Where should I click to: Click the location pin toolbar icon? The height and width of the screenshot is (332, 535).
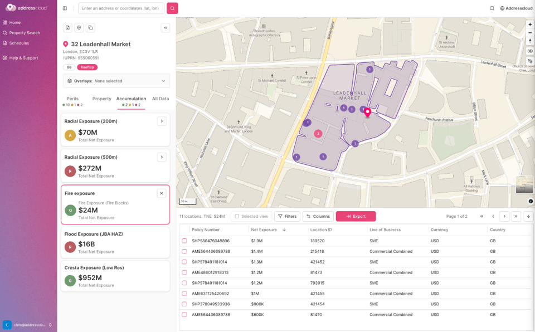(x=79, y=28)
